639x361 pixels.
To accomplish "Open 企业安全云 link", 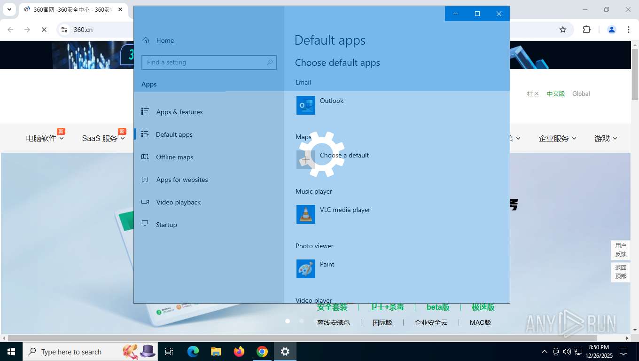I will pyautogui.click(x=431, y=322).
